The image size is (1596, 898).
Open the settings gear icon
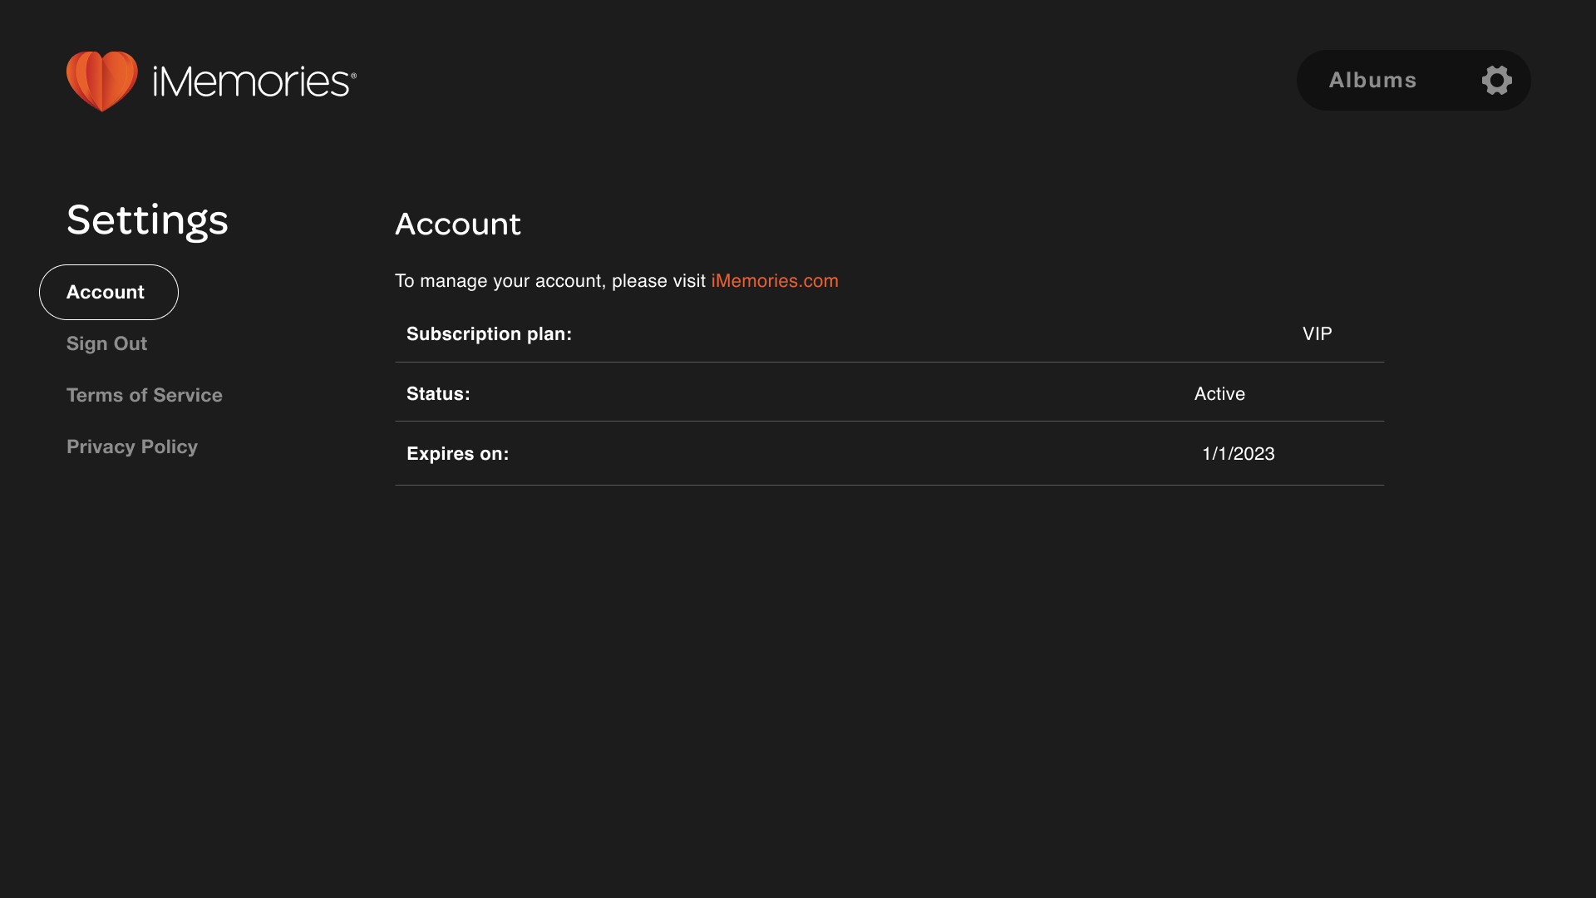click(x=1496, y=80)
